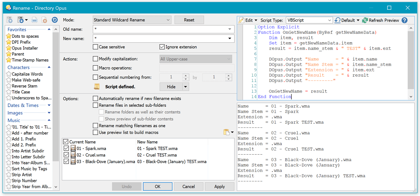
Task: Open the Script Type VBScript dropdown
Action: point(308,20)
